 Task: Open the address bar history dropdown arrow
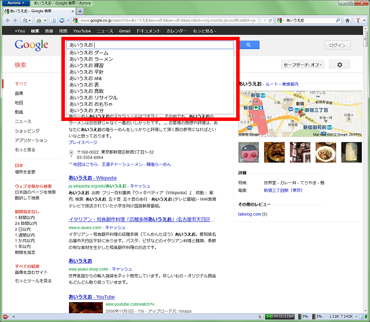265,20
